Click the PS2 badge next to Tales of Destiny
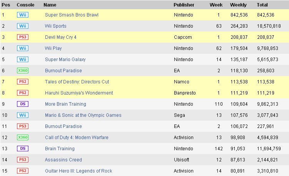 [23, 82]
